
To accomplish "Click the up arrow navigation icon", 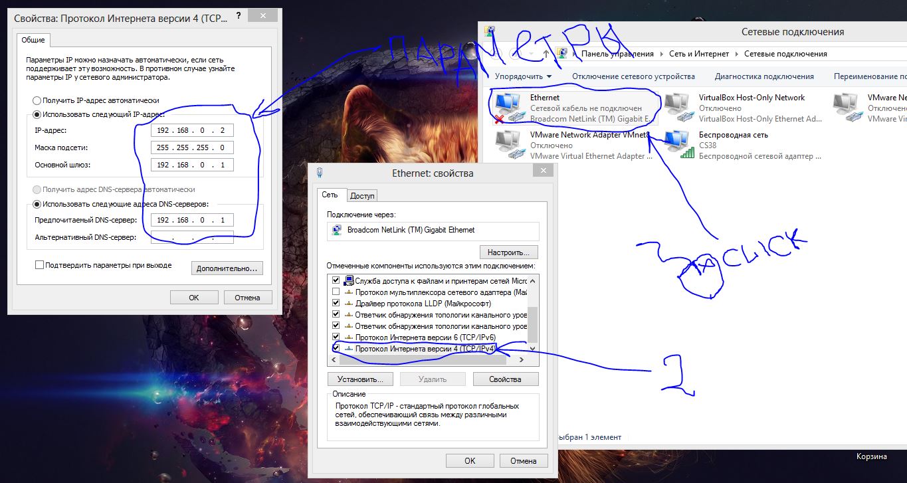I will click(546, 54).
